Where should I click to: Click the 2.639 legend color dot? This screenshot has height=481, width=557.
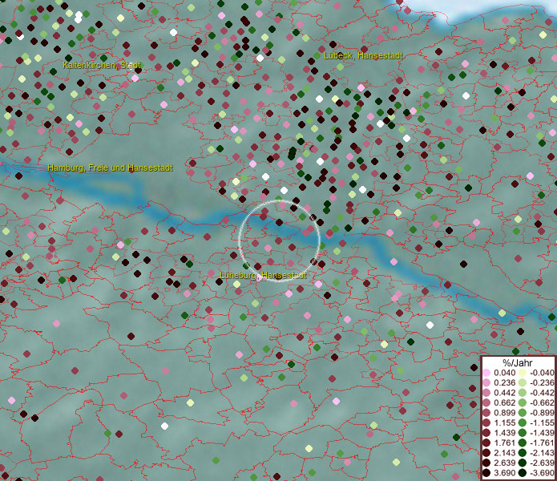pos(486,463)
